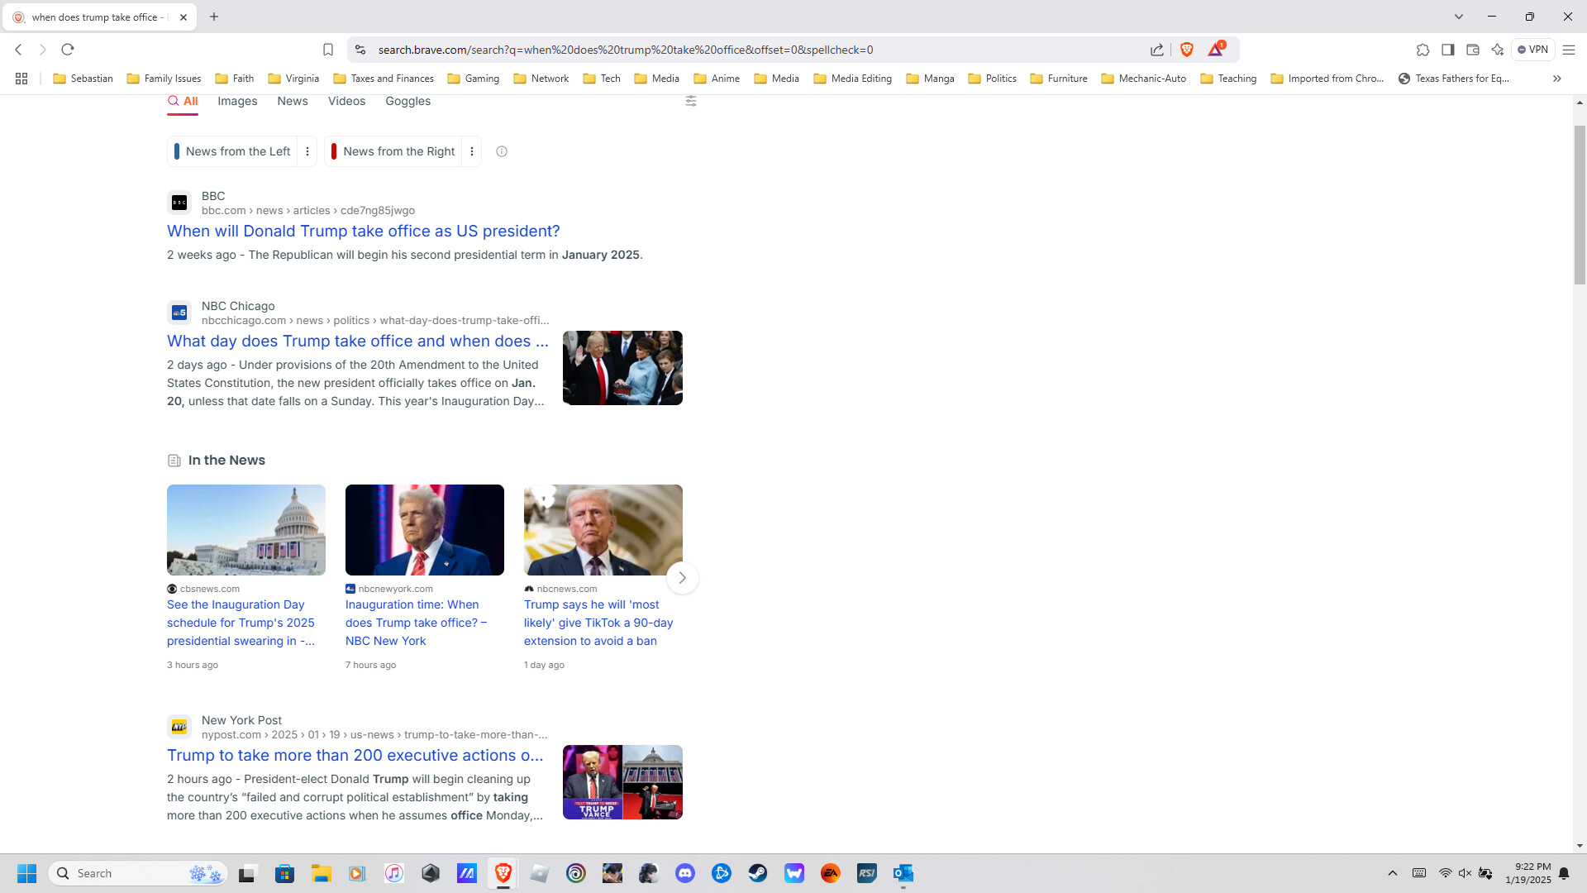This screenshot has height=893, width=1587.
Task: Open taskbar clock showing 9:22 PM
Action: pyautogui.click(x=1527, y=873)
